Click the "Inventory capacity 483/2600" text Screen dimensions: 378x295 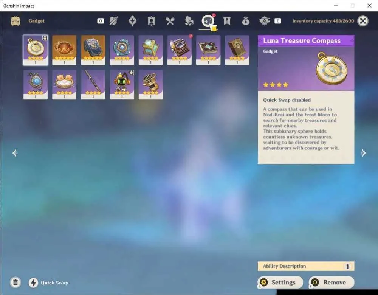[323, 21]
